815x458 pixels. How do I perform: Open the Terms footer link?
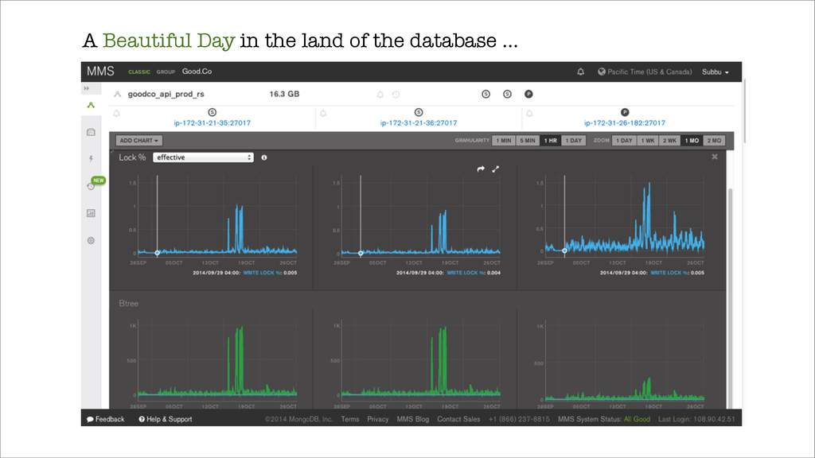[x=350, y=419]
